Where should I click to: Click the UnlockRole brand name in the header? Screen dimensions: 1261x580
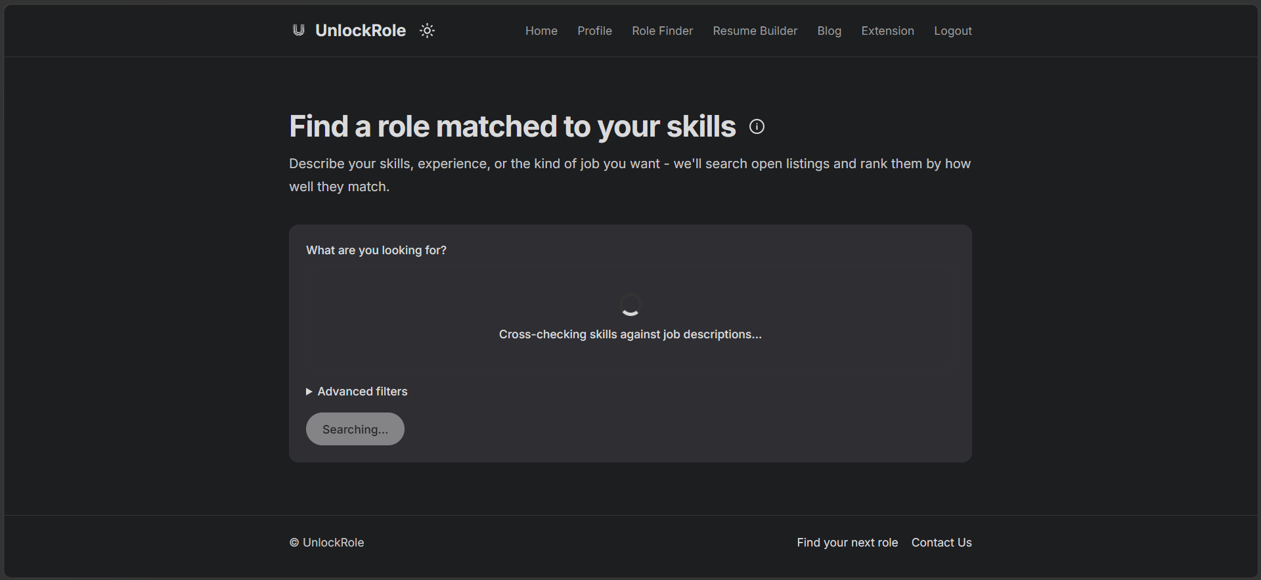tap(361, 31)
